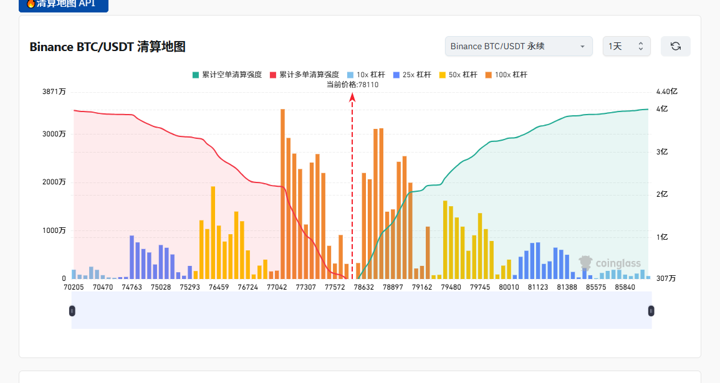Click the data zoom slider track
The width and height of the screenshot is (720, 383).
(362, 310)
